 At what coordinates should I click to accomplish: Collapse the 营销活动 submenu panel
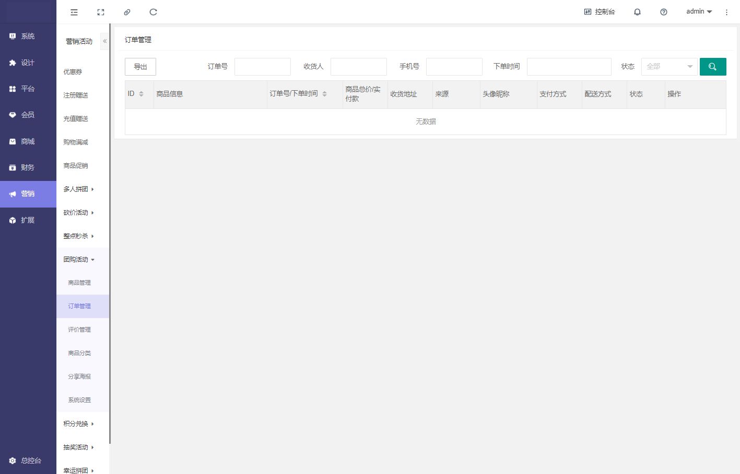tap(104, 41)
